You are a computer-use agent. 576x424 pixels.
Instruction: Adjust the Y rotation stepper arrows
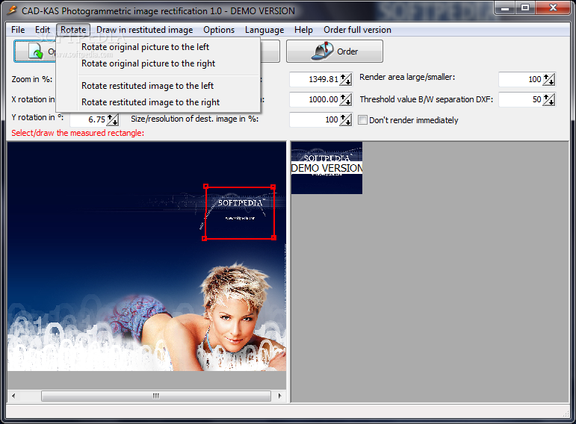tap(113, 119)
